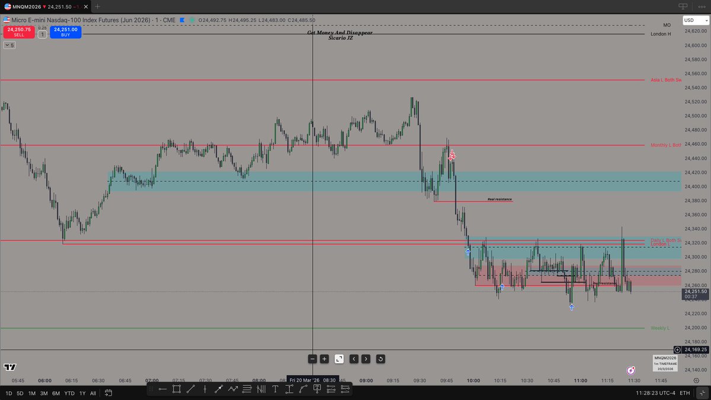
Task: Add a new tab with plus
Action: (x=98, y=6)
